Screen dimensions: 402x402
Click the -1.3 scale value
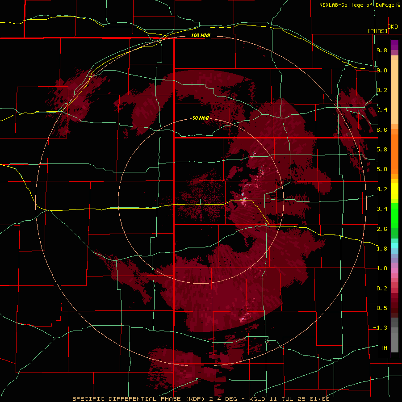[x=380, y=328]
